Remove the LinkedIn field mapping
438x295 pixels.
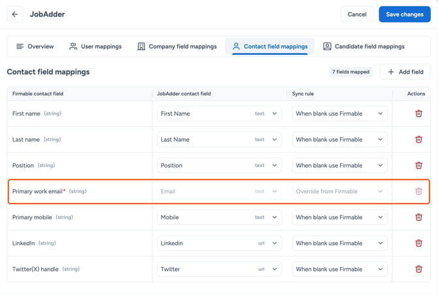pos(418,243)
